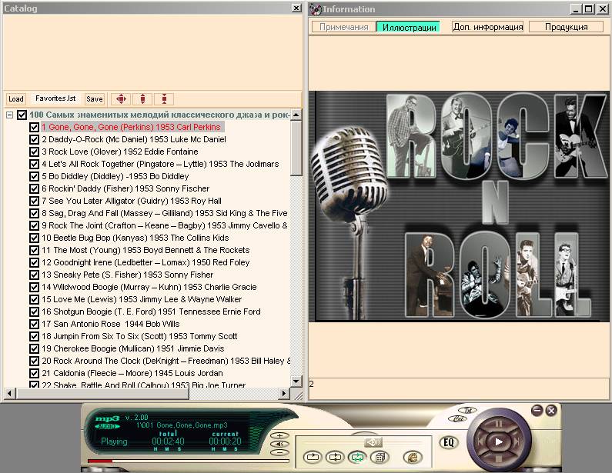Skip to next track on the dial
This screenshot has height=473, width=612.
(516, 441)
